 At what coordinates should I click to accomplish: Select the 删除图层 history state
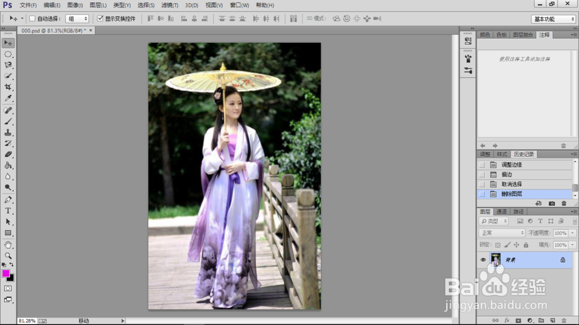(525, 194)
